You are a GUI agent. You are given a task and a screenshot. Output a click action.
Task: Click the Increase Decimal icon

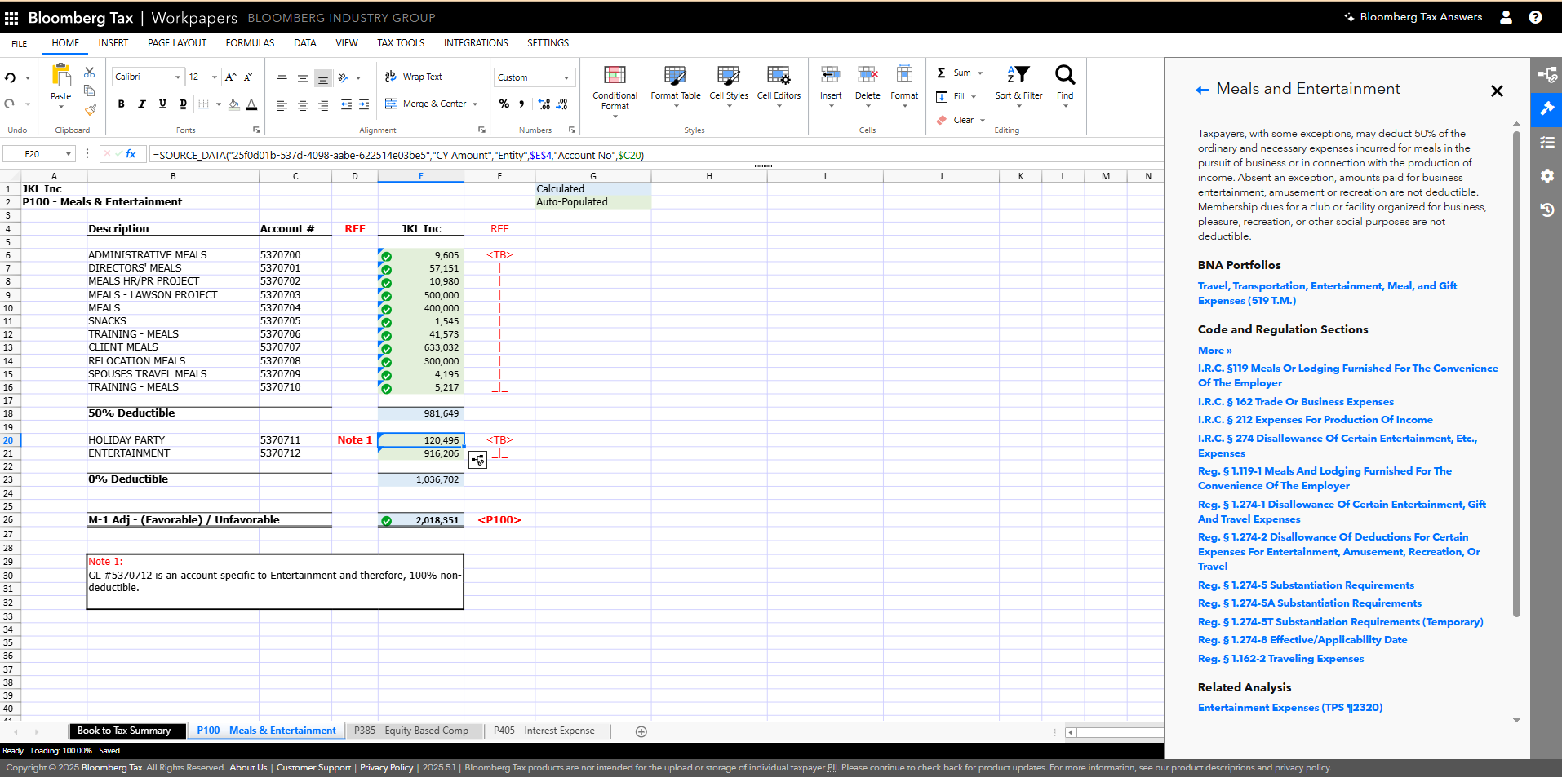544,104
